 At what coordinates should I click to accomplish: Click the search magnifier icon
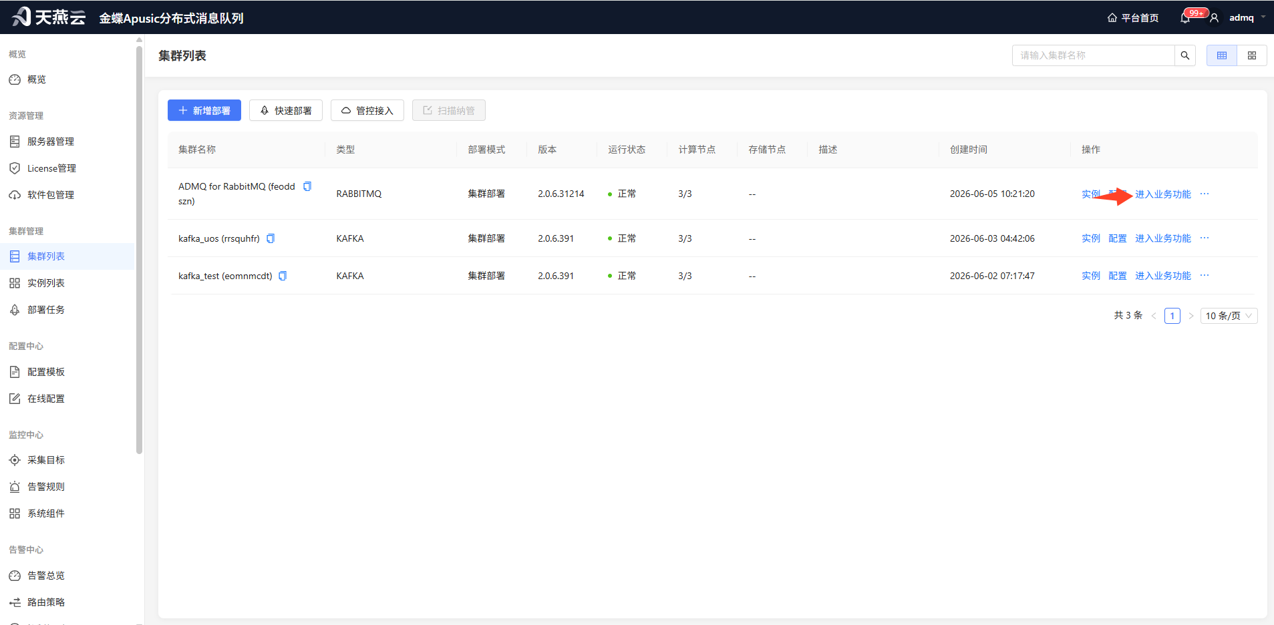point(1185,55)
